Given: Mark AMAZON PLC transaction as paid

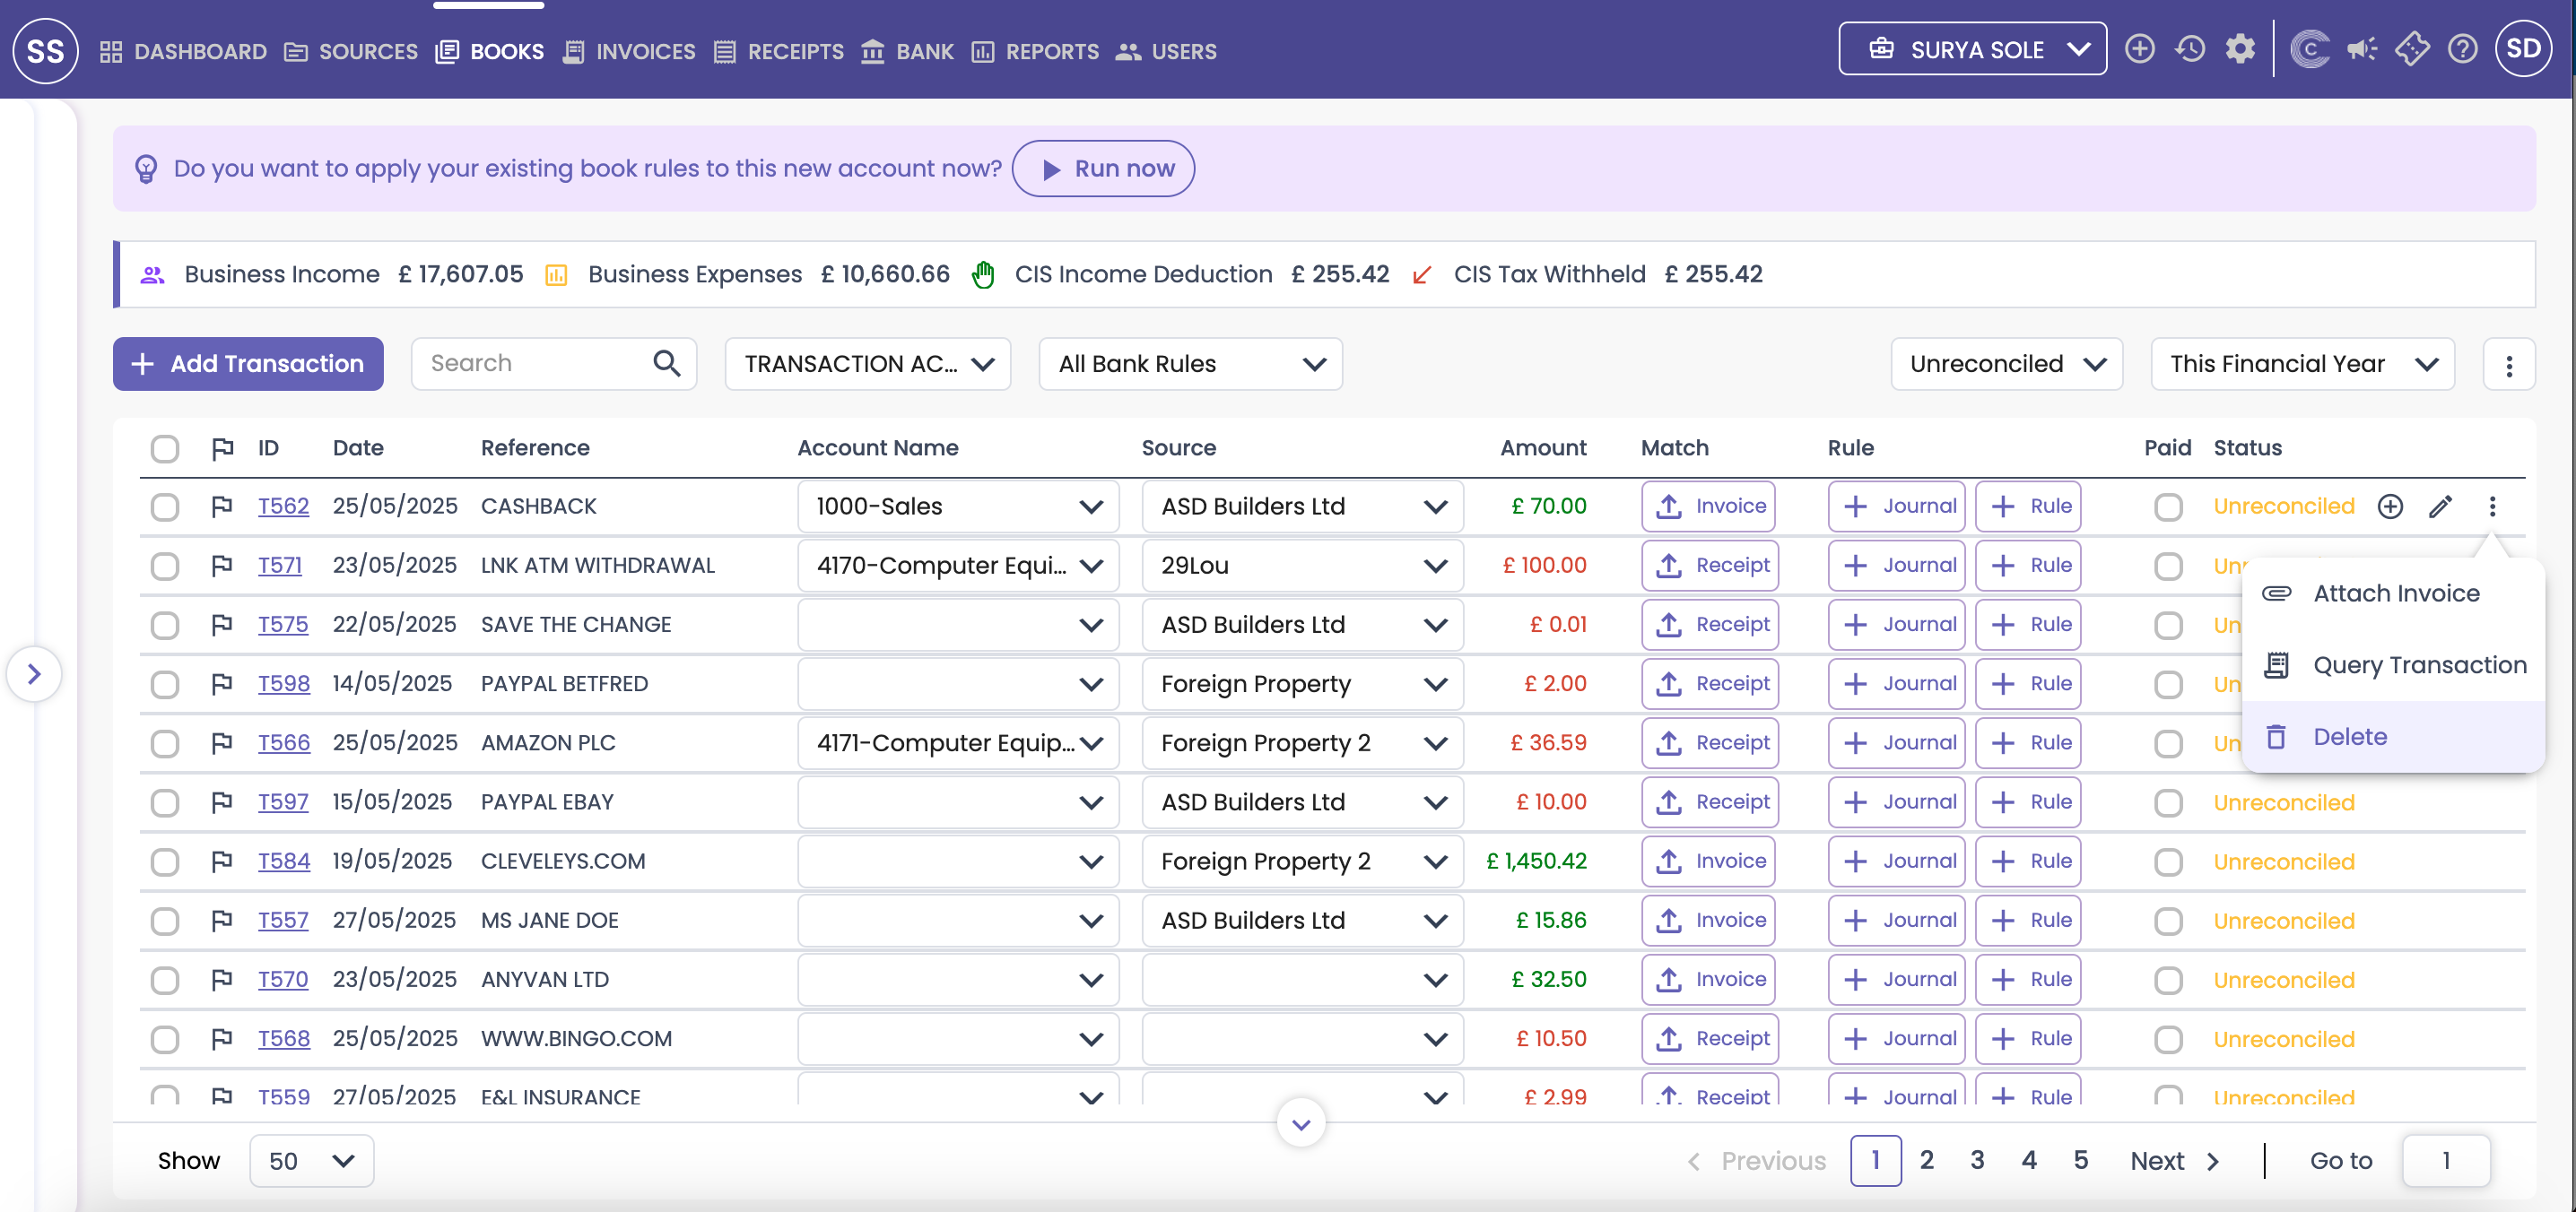Looking at the screenshot, I should [2168, 743].
